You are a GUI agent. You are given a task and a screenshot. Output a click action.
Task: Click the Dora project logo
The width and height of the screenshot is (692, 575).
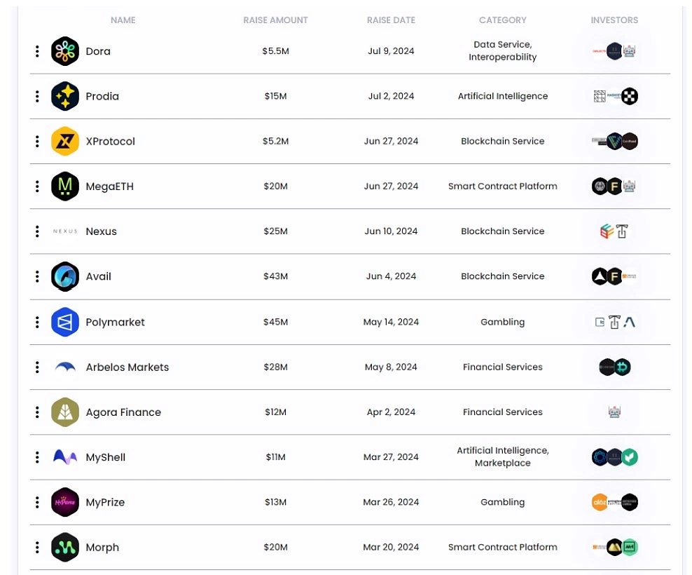click(x=64, y=50)
